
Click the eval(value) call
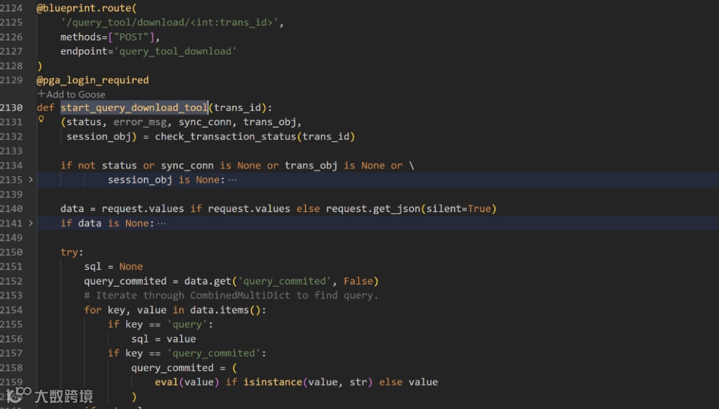click(186, 382)
